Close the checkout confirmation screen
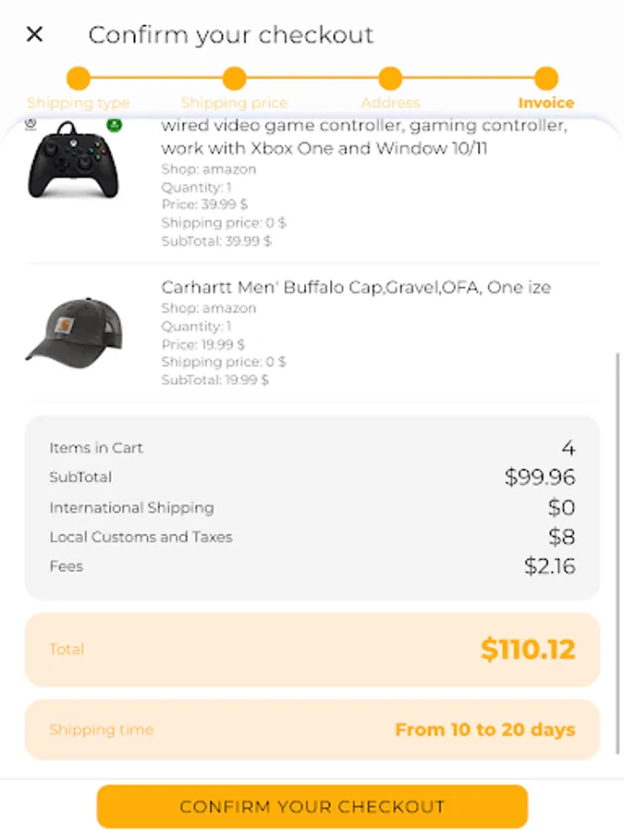This screenshot has width=624, height=833. tap(34, 35)
